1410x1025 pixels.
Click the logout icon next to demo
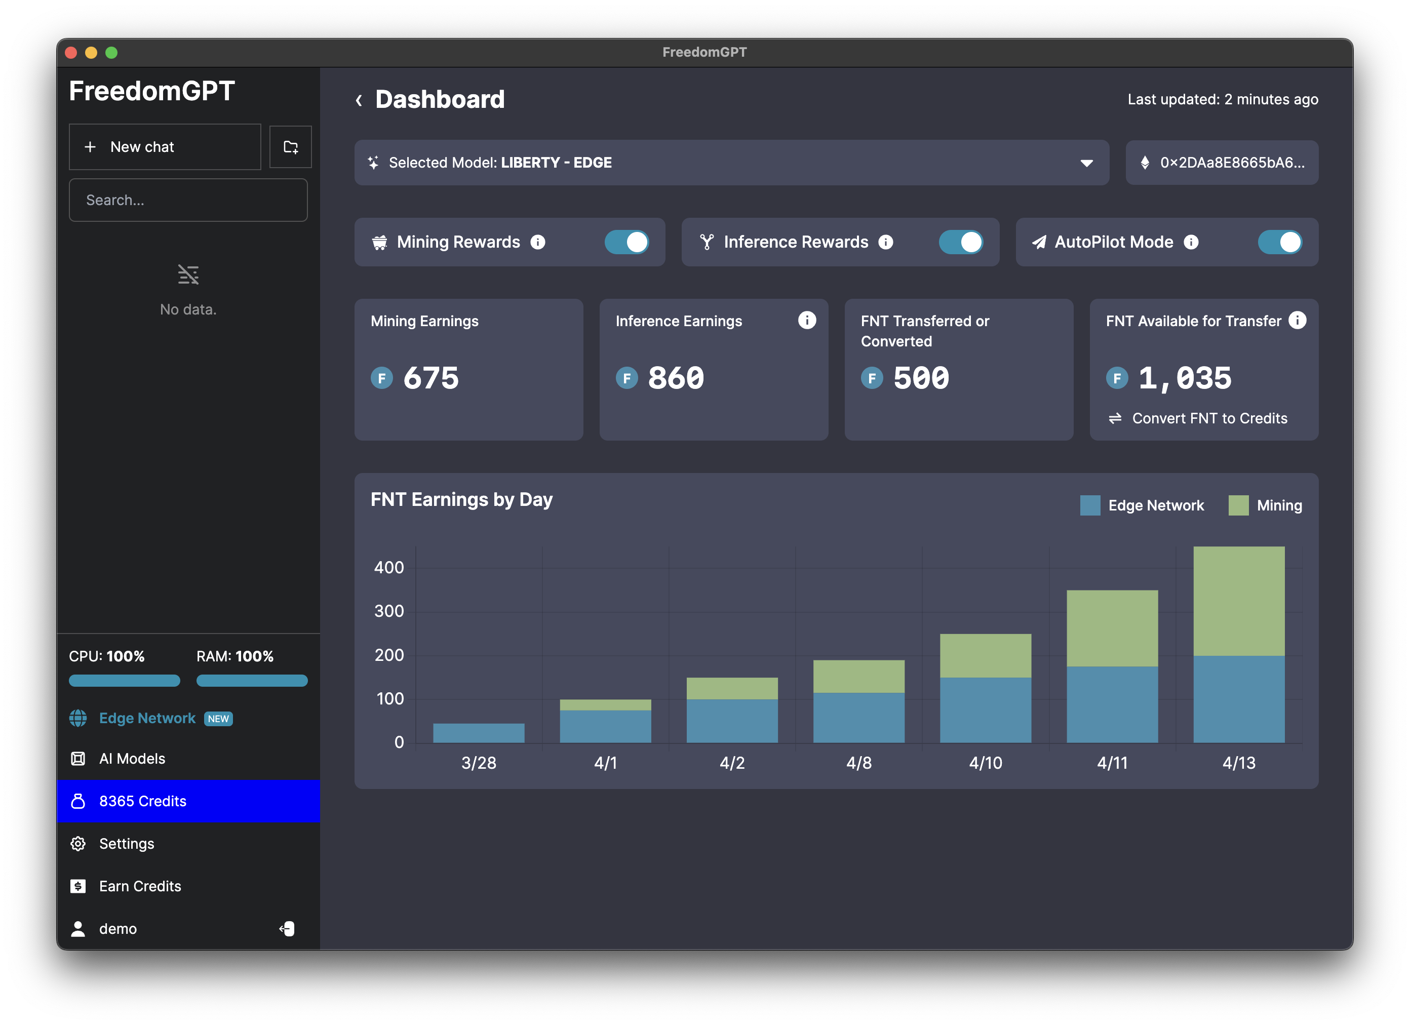coord(287,929)
